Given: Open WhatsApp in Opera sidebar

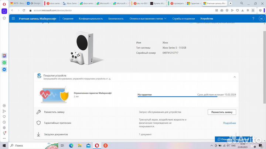Looking at the screenshot, I should 4,63.
